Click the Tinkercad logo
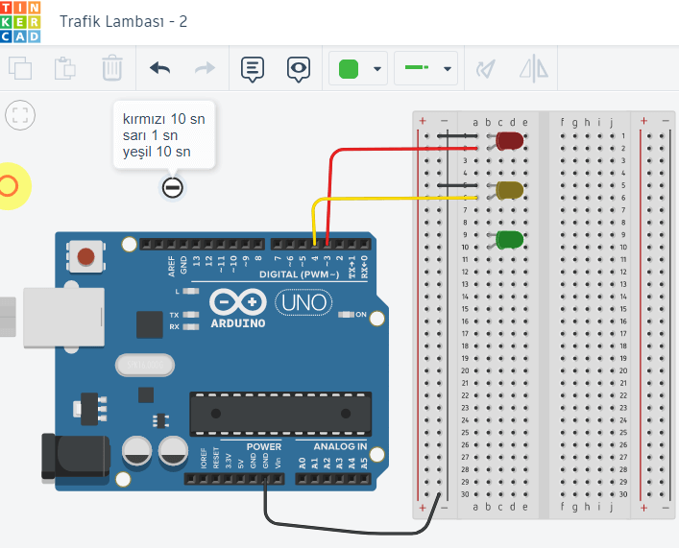679x548 pixels. [x=20, y=21]
